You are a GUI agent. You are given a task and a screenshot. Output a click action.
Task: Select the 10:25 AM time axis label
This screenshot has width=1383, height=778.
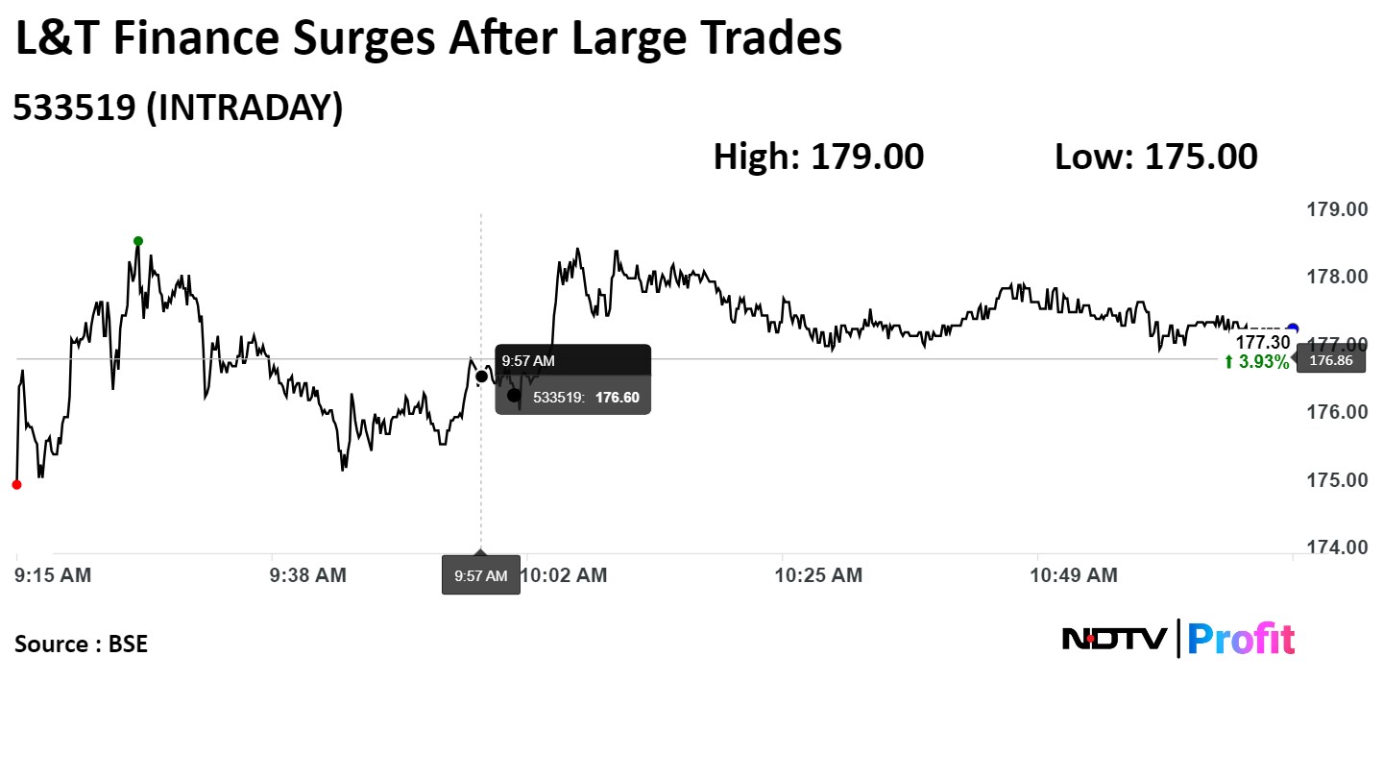click(818, 575)
